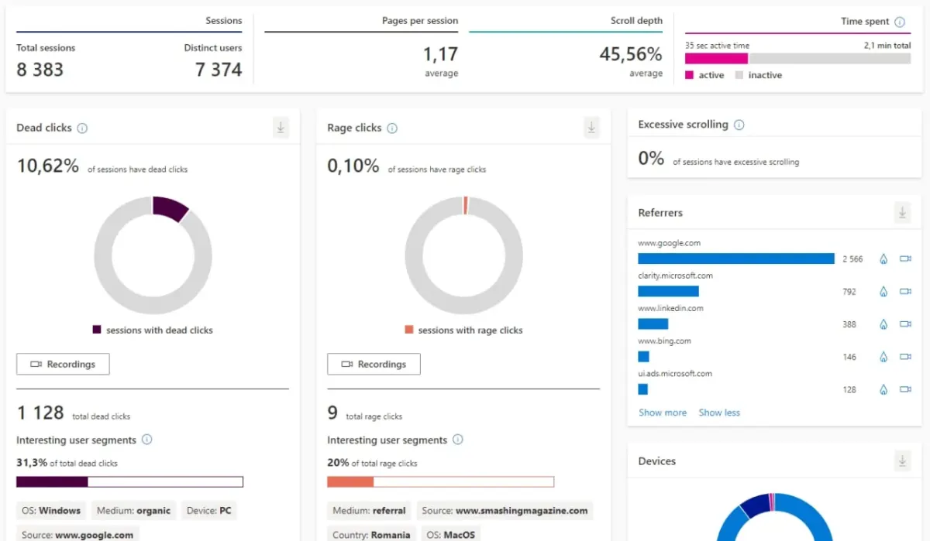Click the 792 clarity.microsoft.com count
Viewport: 930px width, 541px height.
[849, 292]
